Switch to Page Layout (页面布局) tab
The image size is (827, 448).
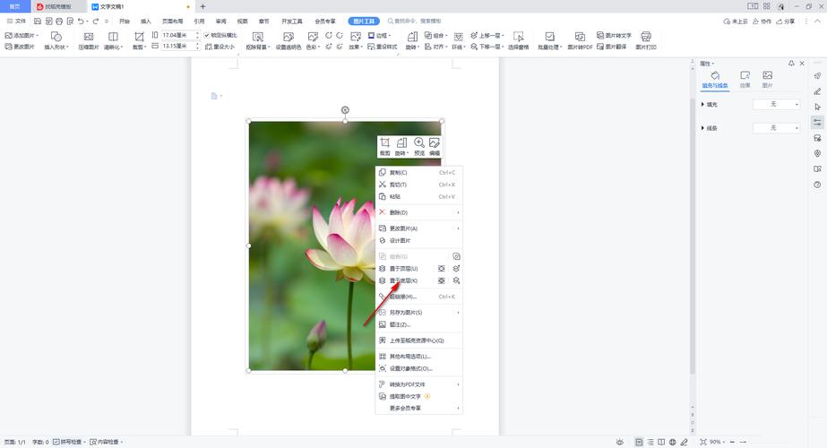point(172,22)
